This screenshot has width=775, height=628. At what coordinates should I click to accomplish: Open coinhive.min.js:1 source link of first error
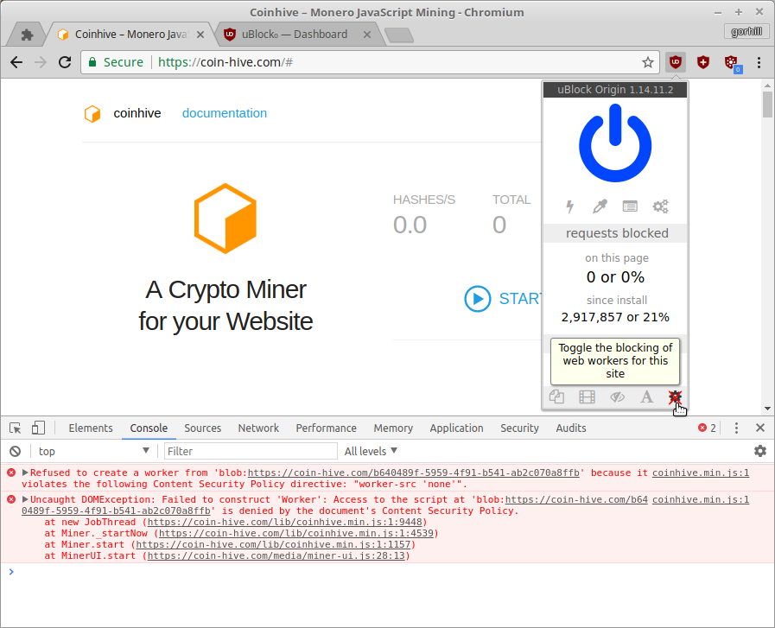(x=701, y=473)
